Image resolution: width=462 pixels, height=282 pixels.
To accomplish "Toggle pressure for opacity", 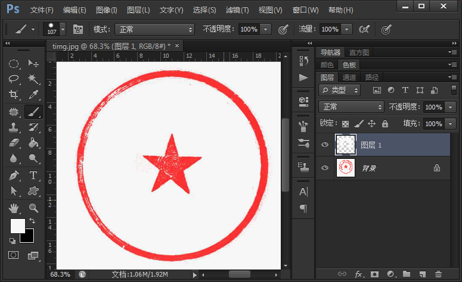I will (283, 29).
